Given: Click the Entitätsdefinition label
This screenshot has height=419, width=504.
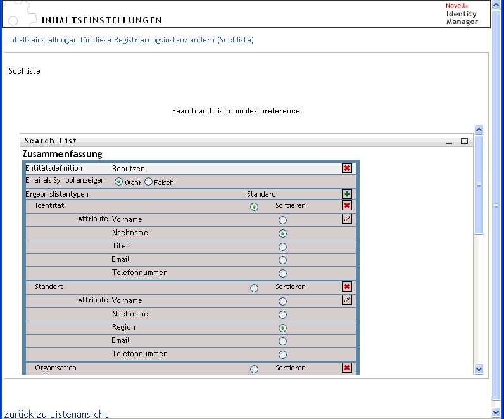Looking at the screenshot, I should [x=54, y=168].
